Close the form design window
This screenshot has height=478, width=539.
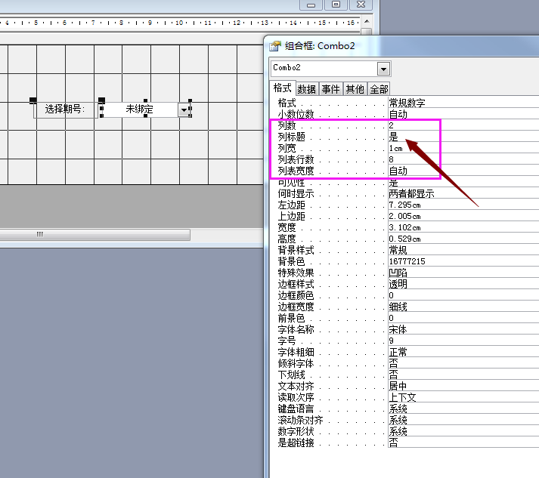(361, 5)
